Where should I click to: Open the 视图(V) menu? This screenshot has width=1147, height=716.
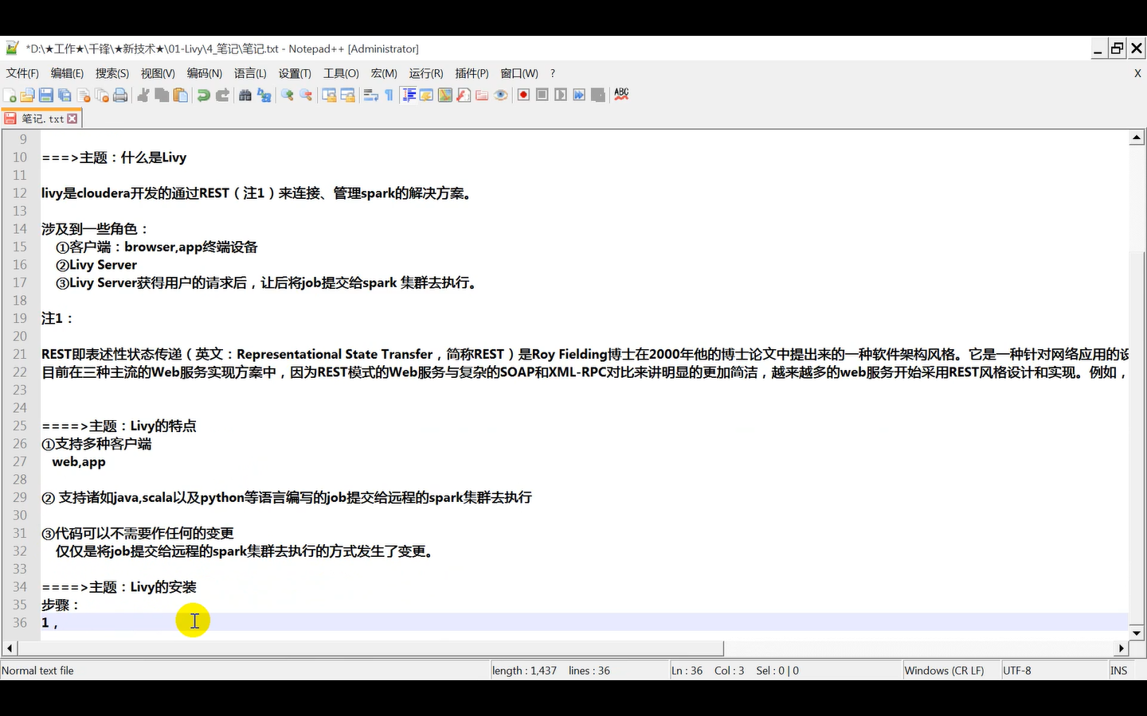(x=158, y=73)
